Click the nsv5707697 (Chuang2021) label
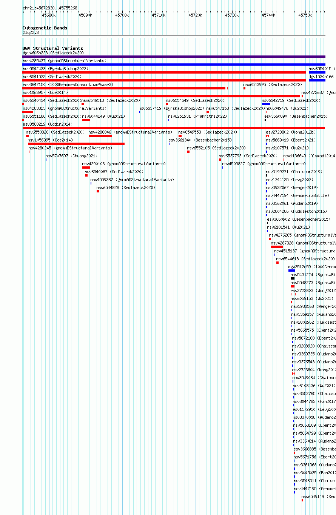The height and width of the screenshot is (515, 336). (71, 156)
